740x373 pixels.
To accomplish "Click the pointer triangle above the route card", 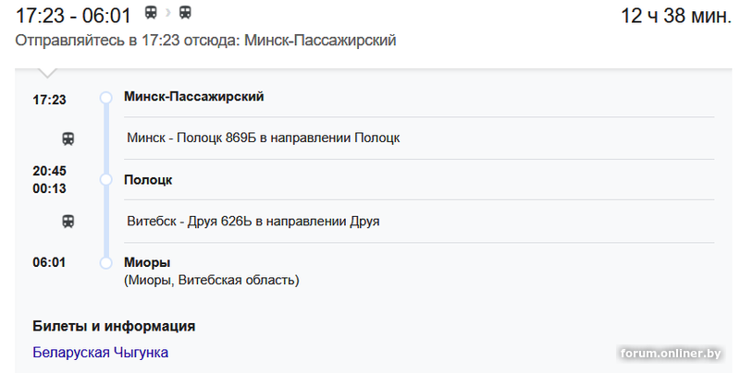I will click(x=48, y=72).
